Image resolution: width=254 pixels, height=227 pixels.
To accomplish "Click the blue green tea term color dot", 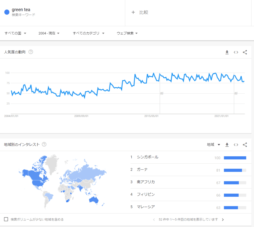I will click(7, 12).
